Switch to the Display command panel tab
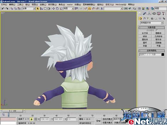The height and width of the screenshot is (125, 167). pyautogui.click(x=159, y=14)
